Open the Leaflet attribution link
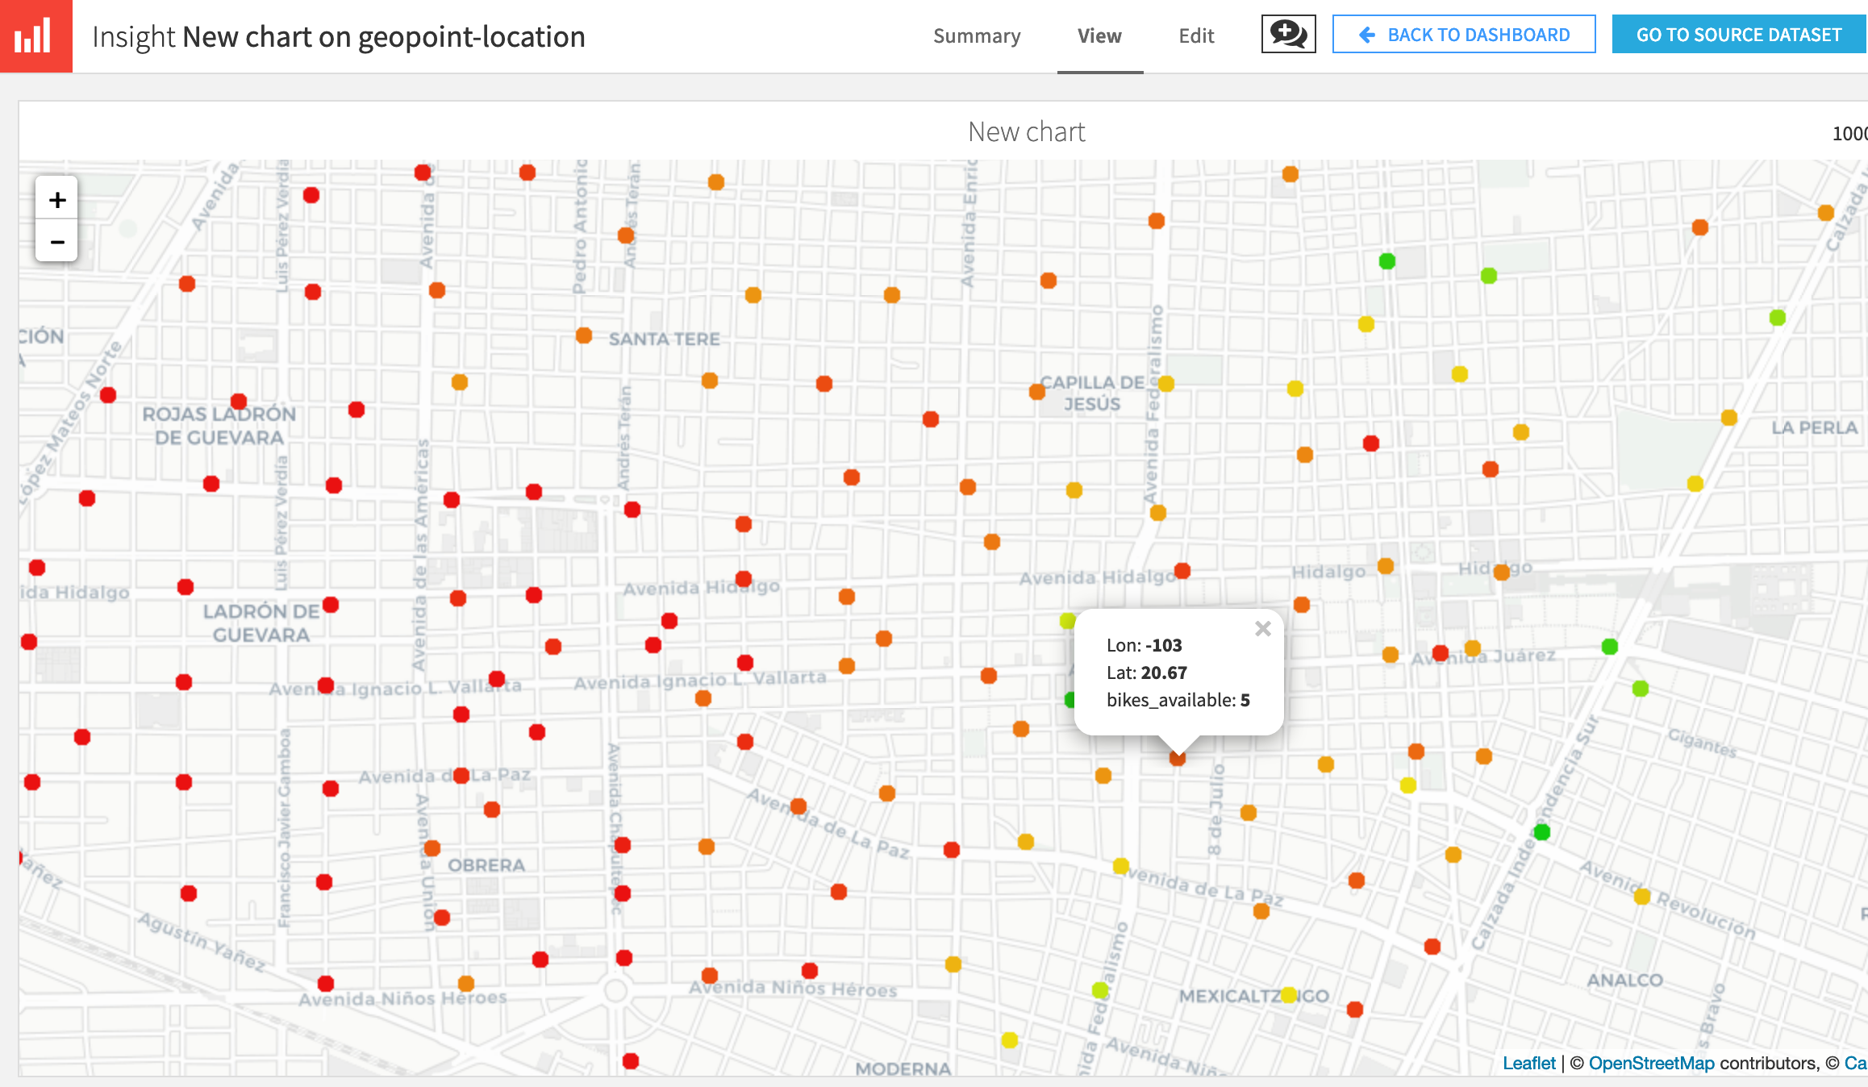This screenshot has width=1868, height=1087. [x=1530, y=1063]
